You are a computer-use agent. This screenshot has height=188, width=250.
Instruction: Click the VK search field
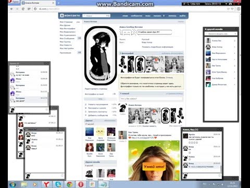click(96, 16)
